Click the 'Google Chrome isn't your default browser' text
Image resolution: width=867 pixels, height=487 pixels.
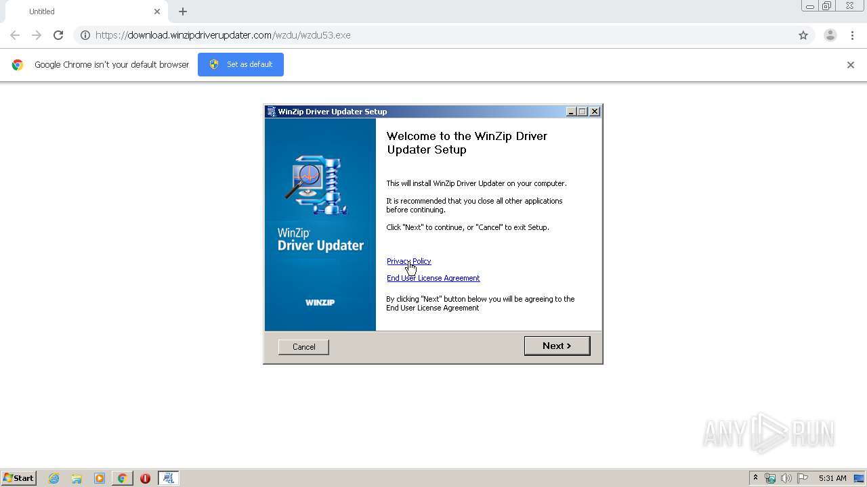click(112, 65)
